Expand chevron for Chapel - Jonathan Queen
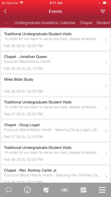 click(106, 63)
